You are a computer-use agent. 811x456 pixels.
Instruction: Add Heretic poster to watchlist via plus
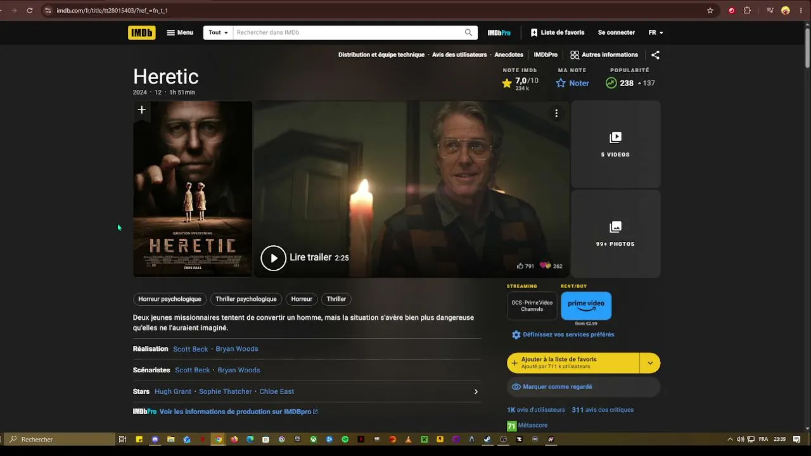point(142,110)
